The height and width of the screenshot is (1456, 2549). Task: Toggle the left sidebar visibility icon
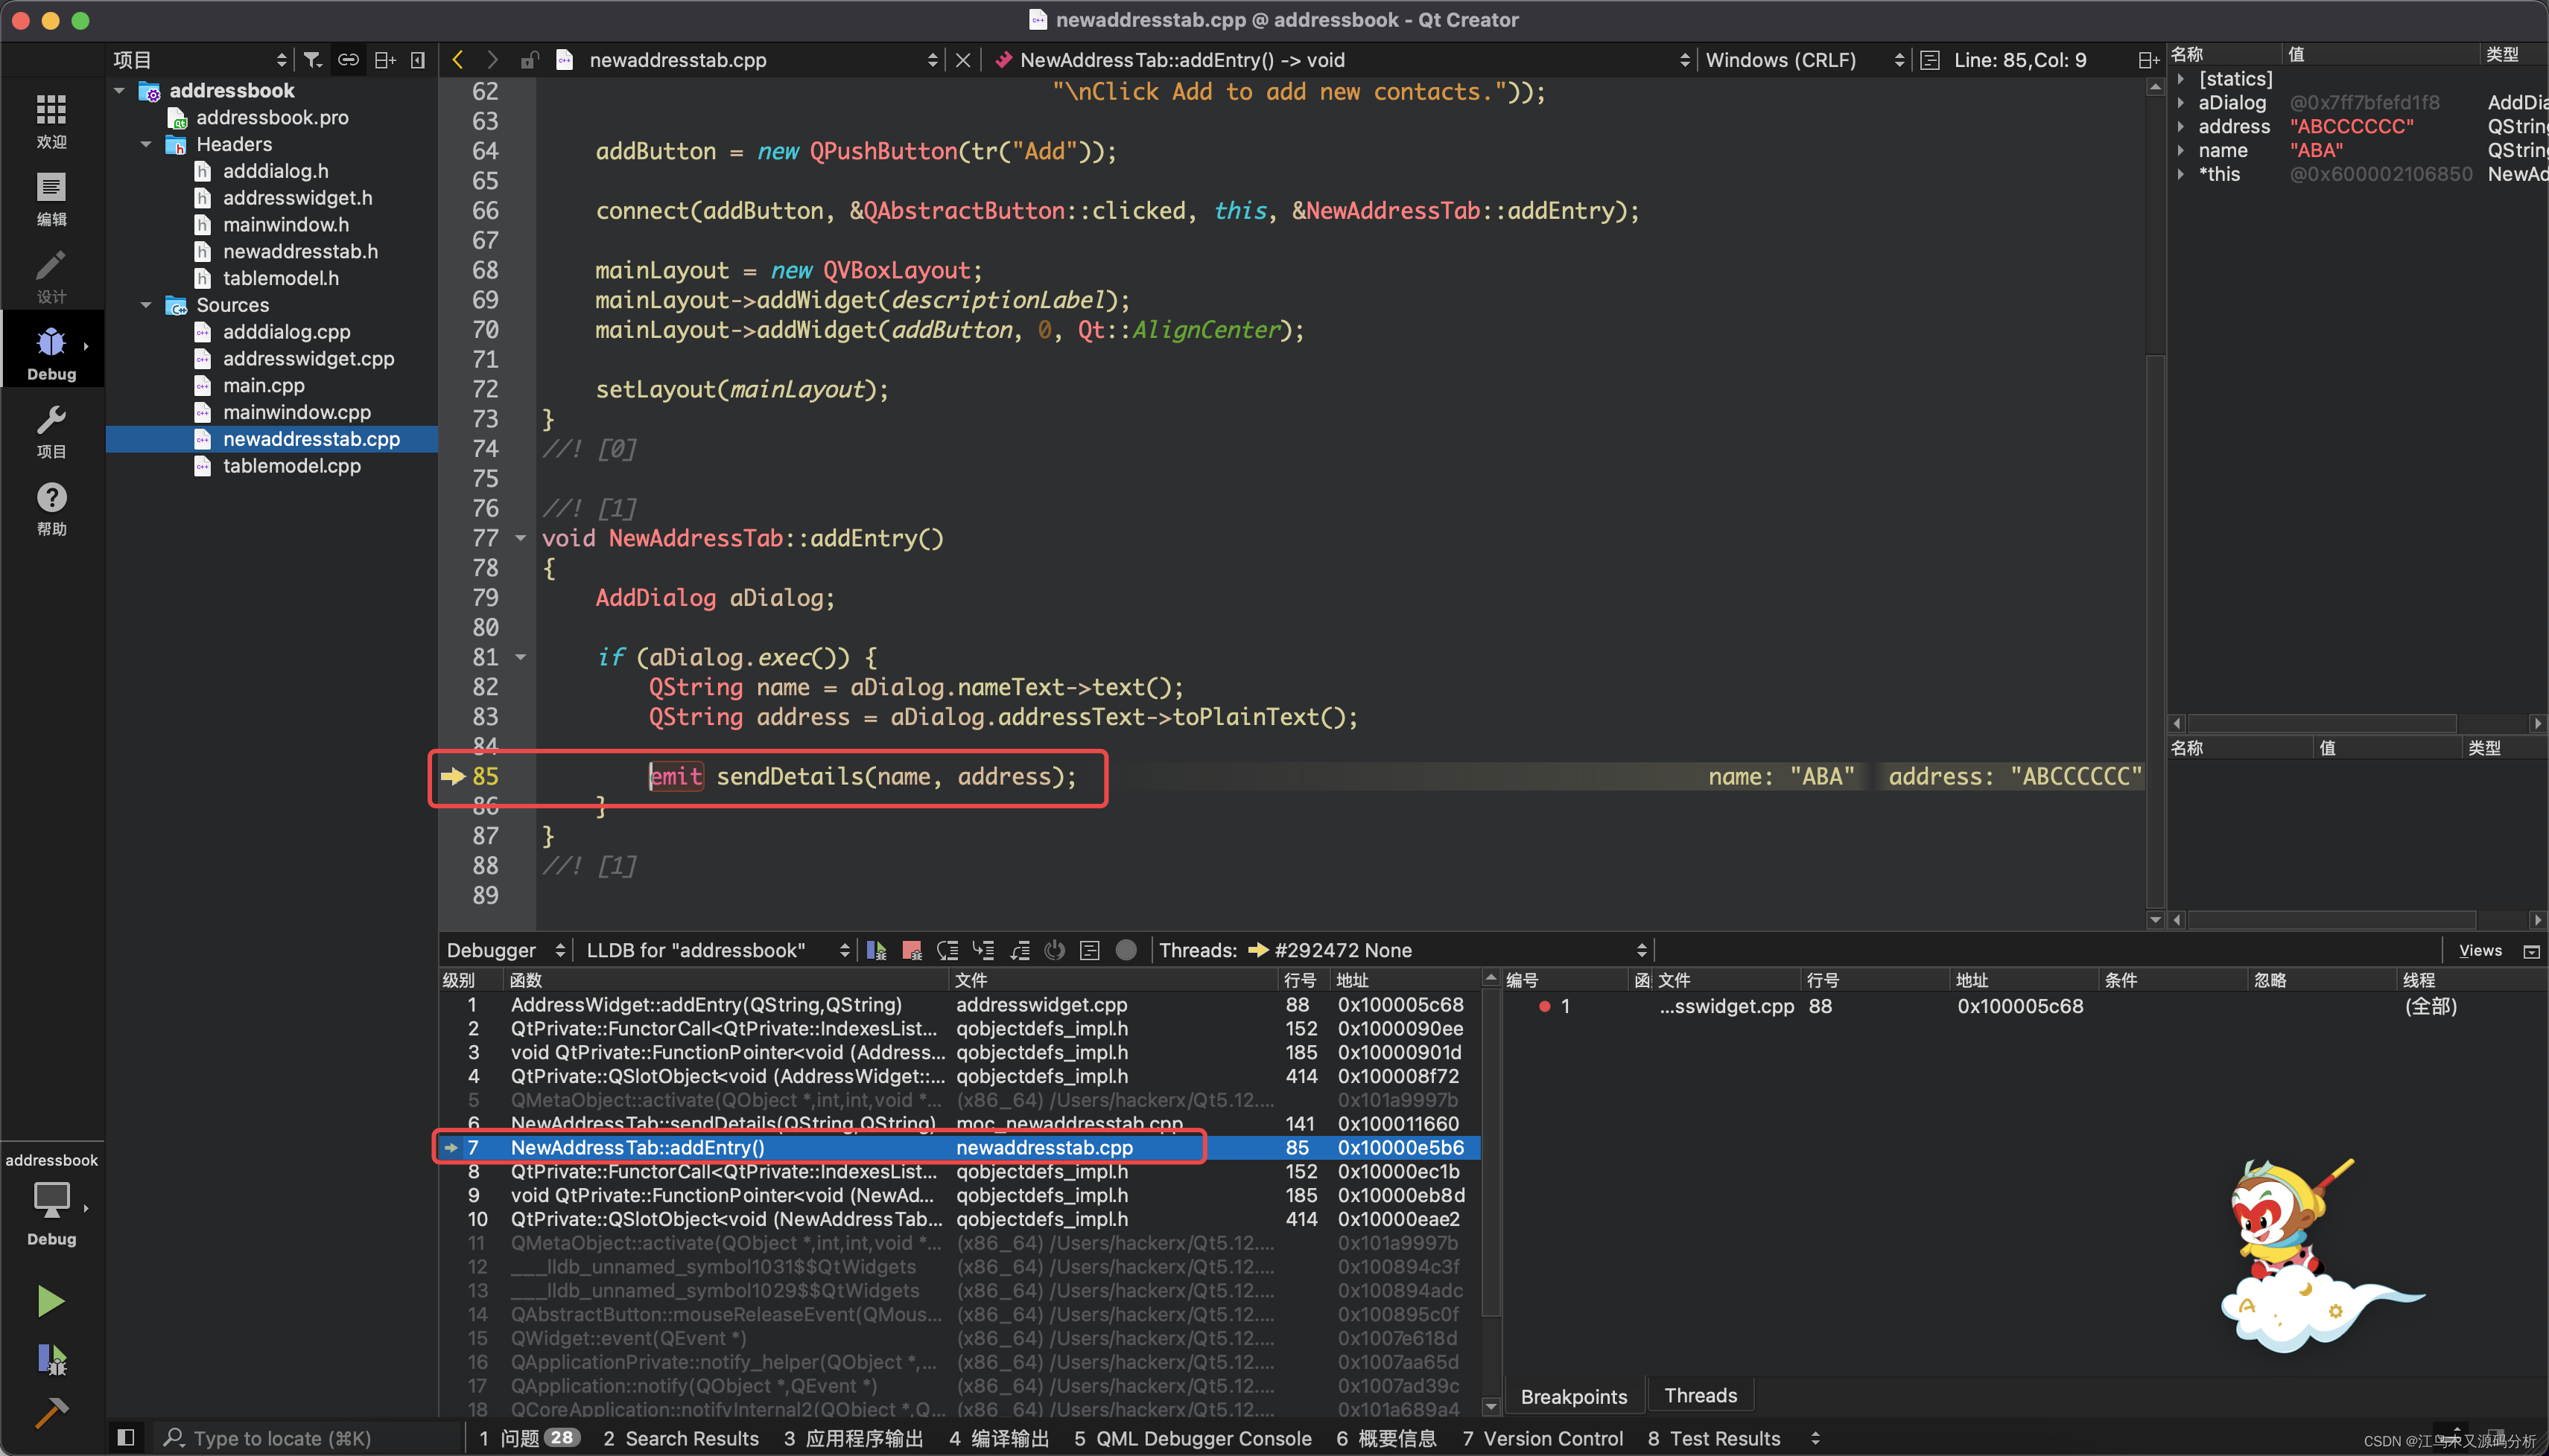tap(126, 1437)
